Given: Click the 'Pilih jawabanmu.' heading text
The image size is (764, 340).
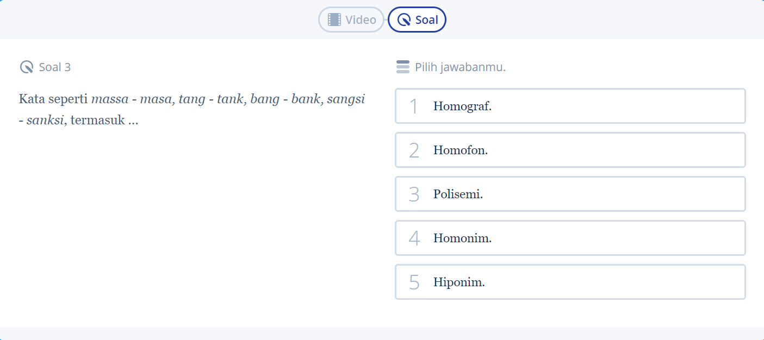Looking at the screenshot, I should pyautogui.click(x=460, y=67).
